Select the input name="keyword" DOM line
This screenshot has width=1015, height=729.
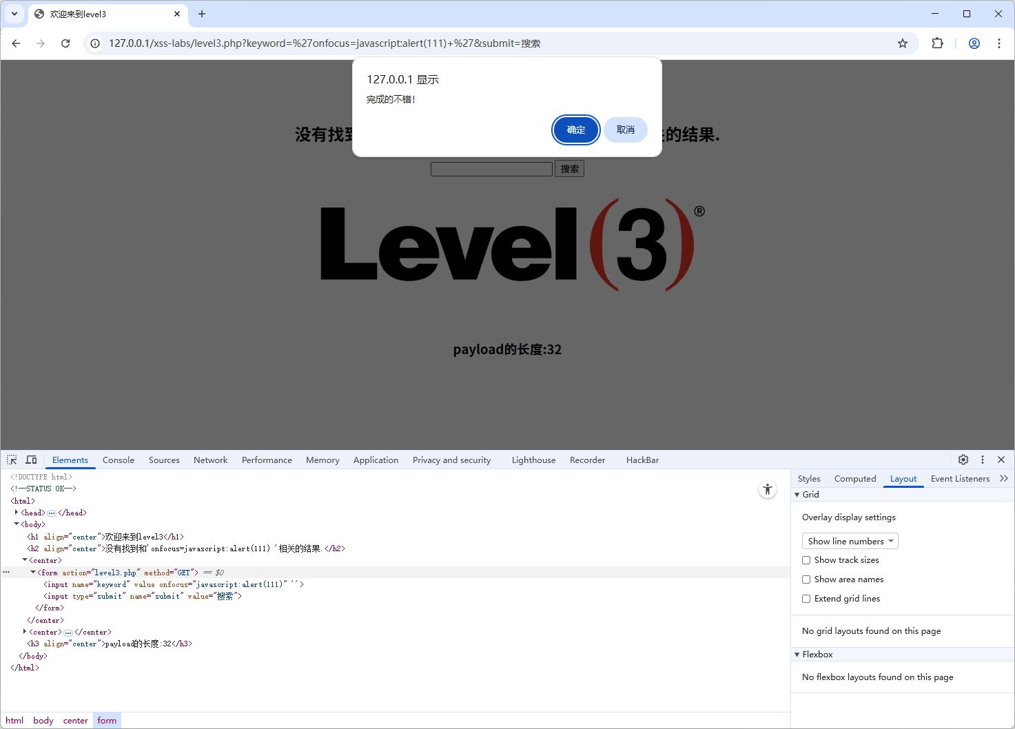[x=174, y=584]
